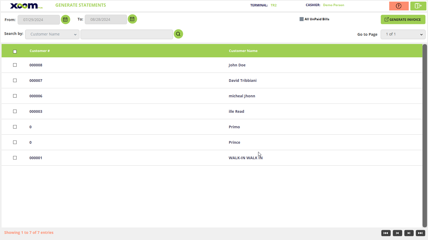
Task: Open the To date calendar picker
Action: tap(132, 19)
